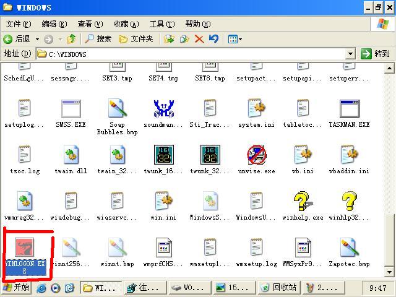
Task: Select the tabletoc file icon
Action: 303,109
